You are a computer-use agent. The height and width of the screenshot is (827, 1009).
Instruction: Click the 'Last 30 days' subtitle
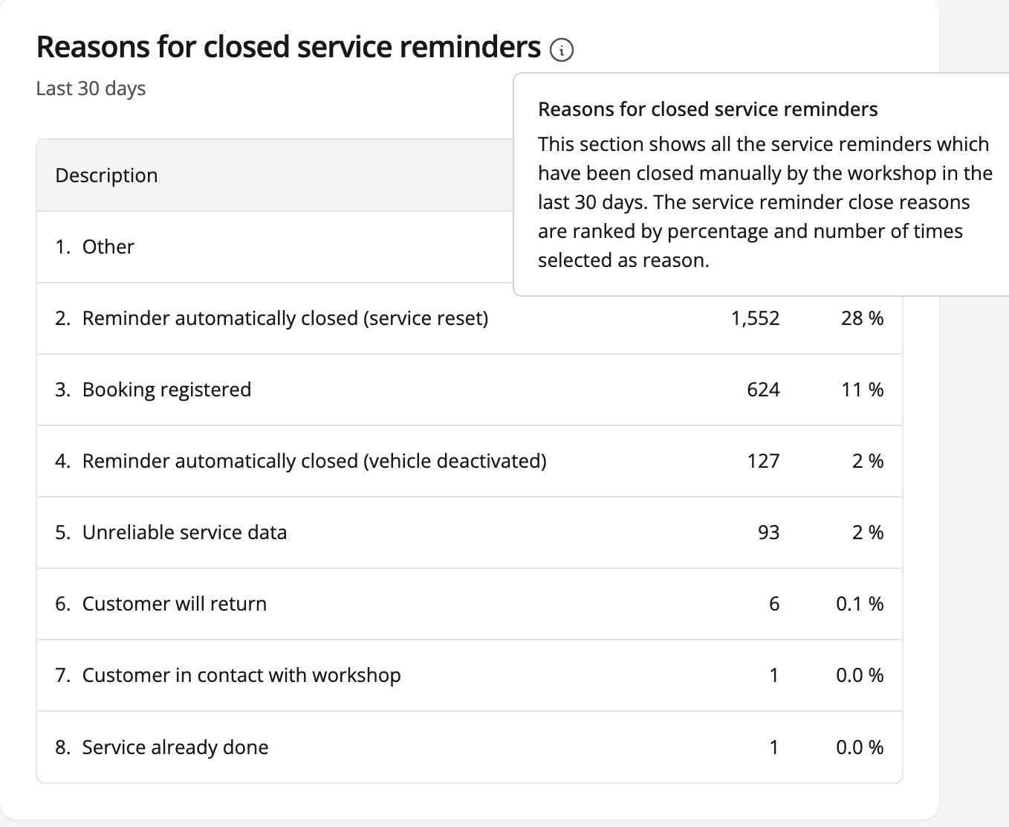[x=91, y=89]
